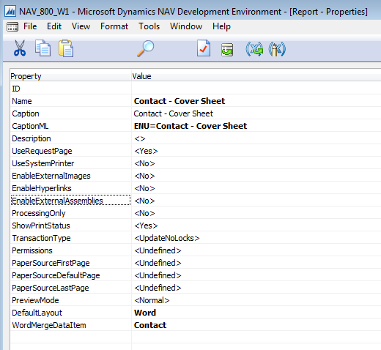The width and height of the screenshot is (381, 350).
Task: Edit the Name value Contact - Cover Sheet
Action: 180,101
